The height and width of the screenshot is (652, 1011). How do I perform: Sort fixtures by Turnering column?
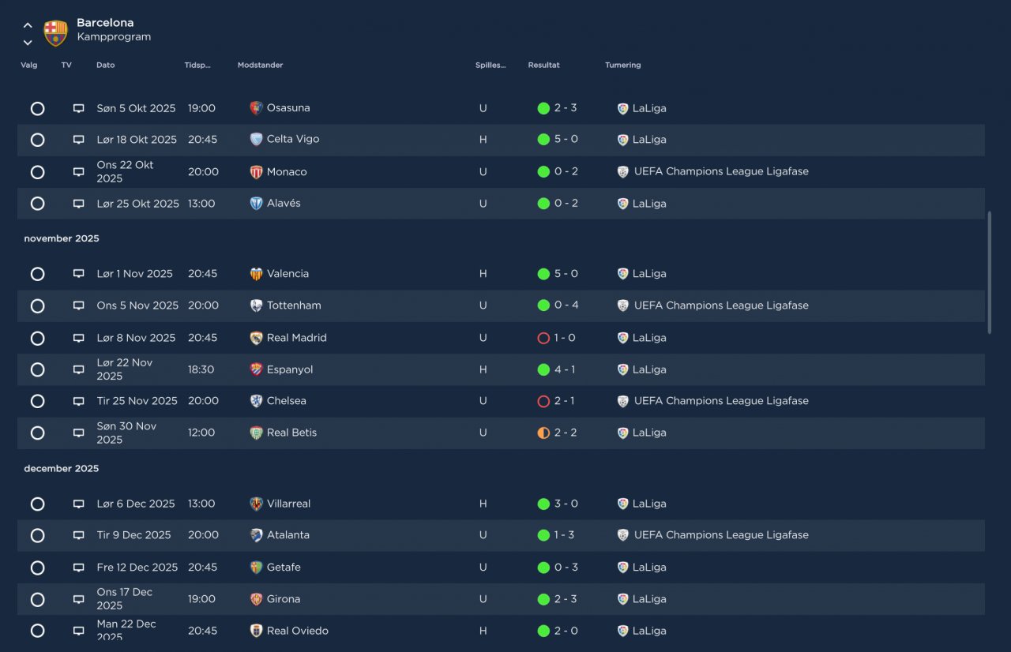(x=623, y=65)
